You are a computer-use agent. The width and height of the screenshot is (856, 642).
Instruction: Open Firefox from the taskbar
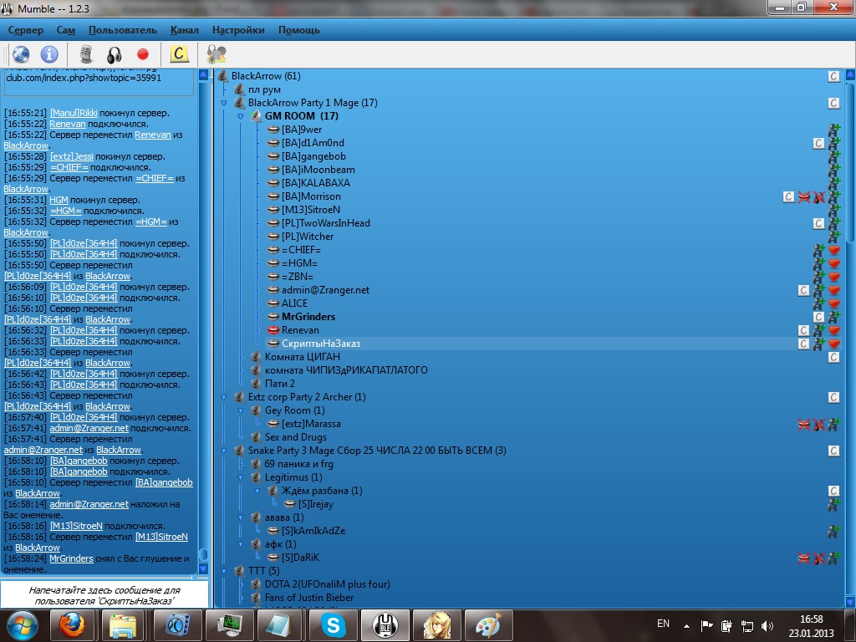click(73, 625)
